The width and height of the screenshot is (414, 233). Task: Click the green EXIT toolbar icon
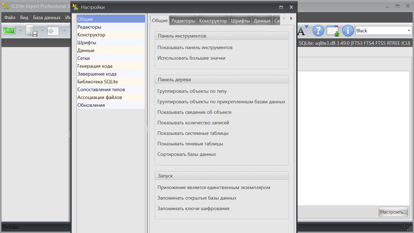9,30
